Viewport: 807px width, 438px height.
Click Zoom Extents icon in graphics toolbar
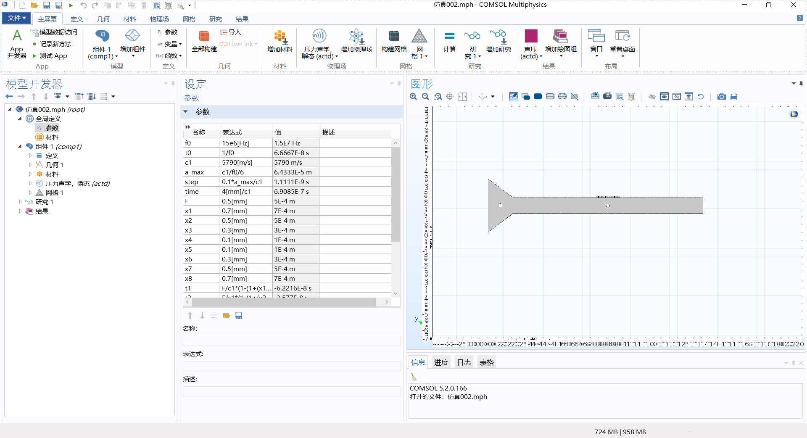coord(462,97)
